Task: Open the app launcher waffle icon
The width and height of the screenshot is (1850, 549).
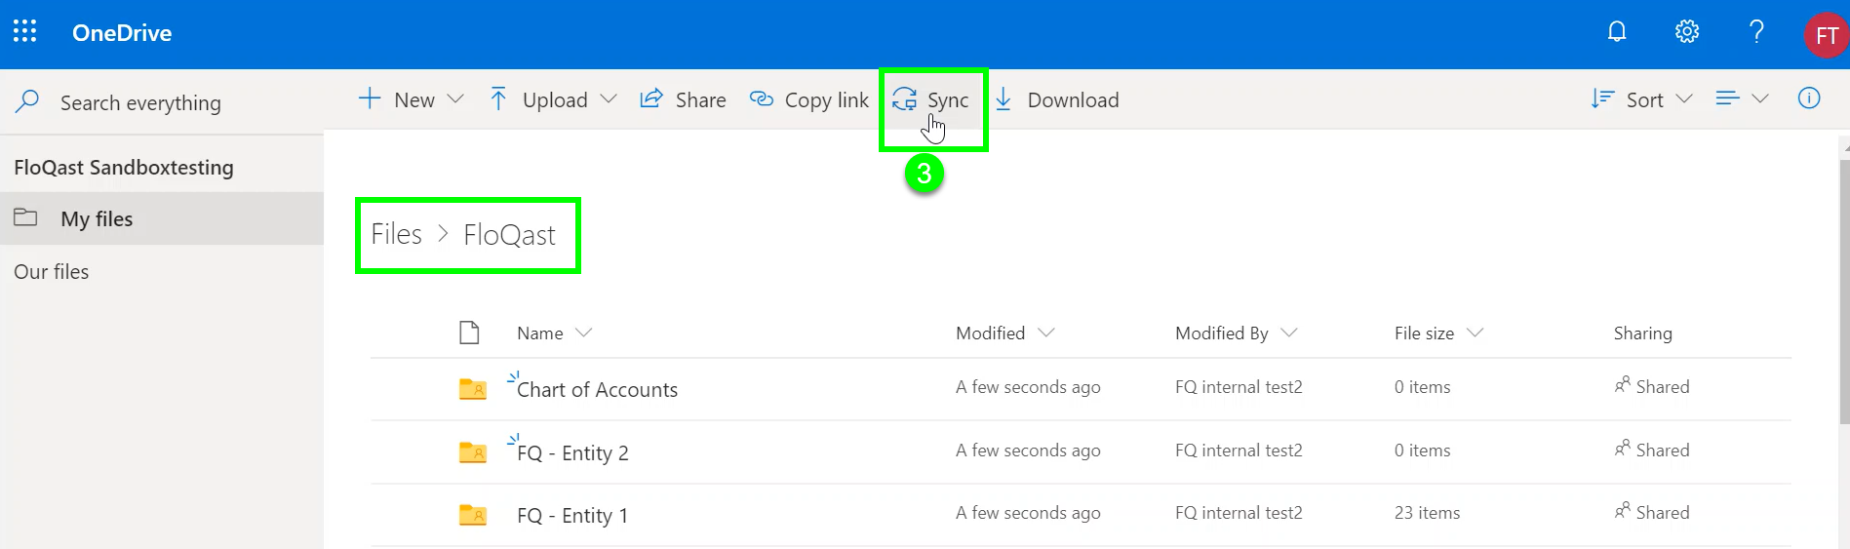Action: tap(25, 32)
